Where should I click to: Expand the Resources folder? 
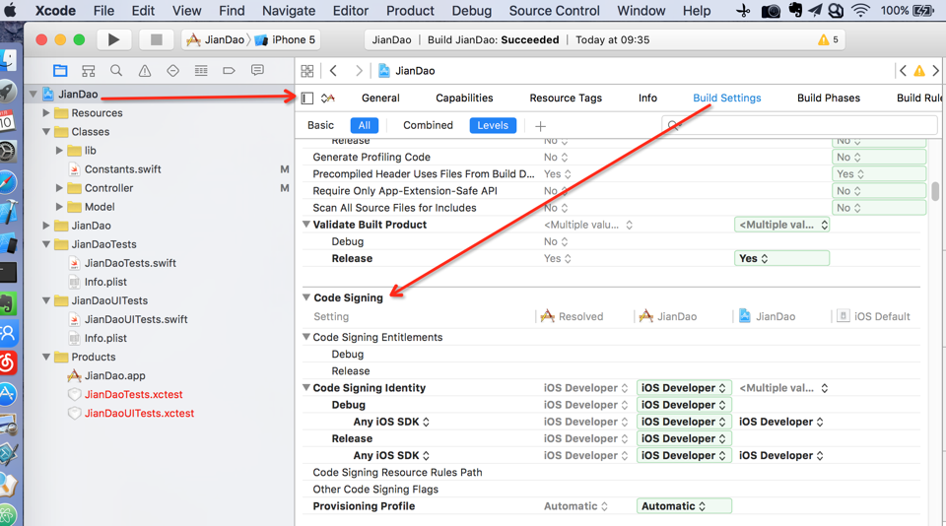(46, 113)
